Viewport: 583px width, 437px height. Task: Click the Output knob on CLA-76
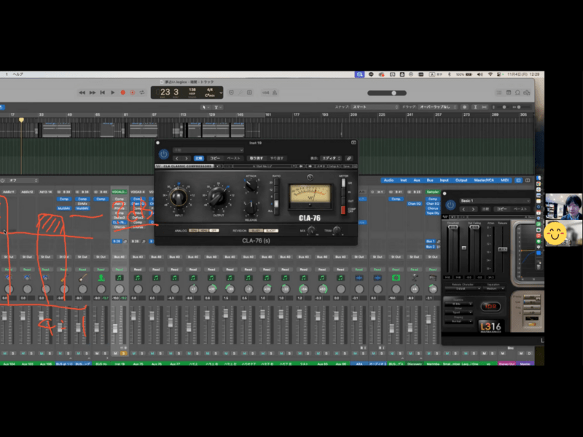[x=216, y=196]
